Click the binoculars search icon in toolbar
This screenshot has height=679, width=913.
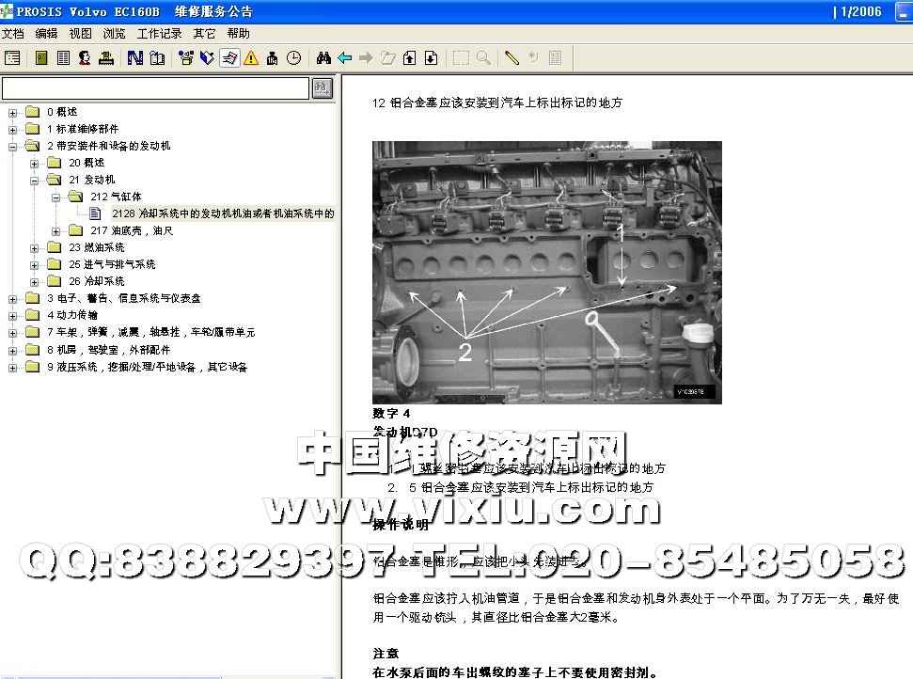tap(323, 57)
